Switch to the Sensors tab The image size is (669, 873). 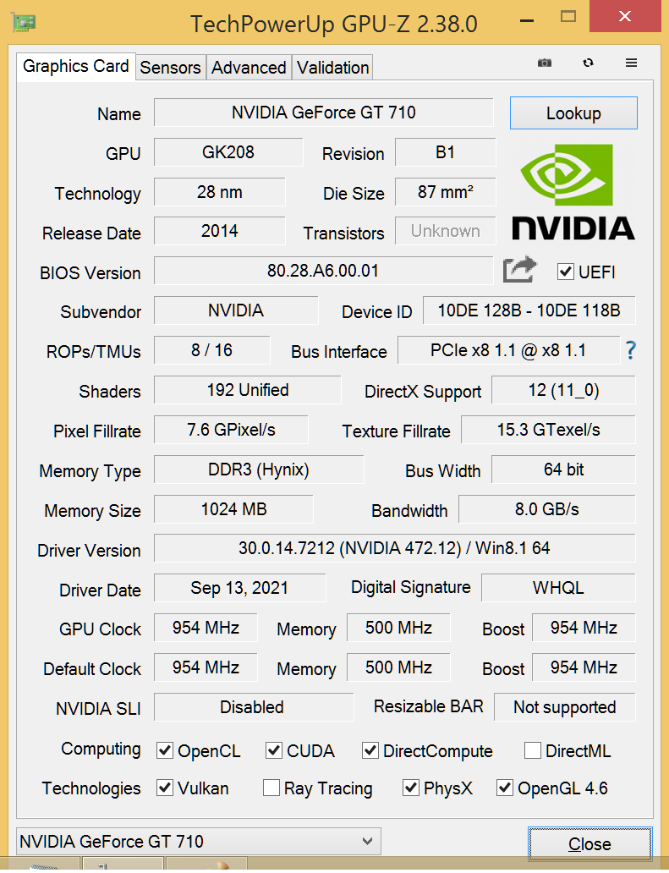pyautogui.click(x=170, y=68)
